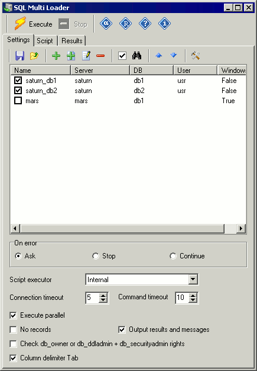The height and width of the screenshot is (371, 257).
Task: Remove connection with red minus icon
Action: point(100,56)
